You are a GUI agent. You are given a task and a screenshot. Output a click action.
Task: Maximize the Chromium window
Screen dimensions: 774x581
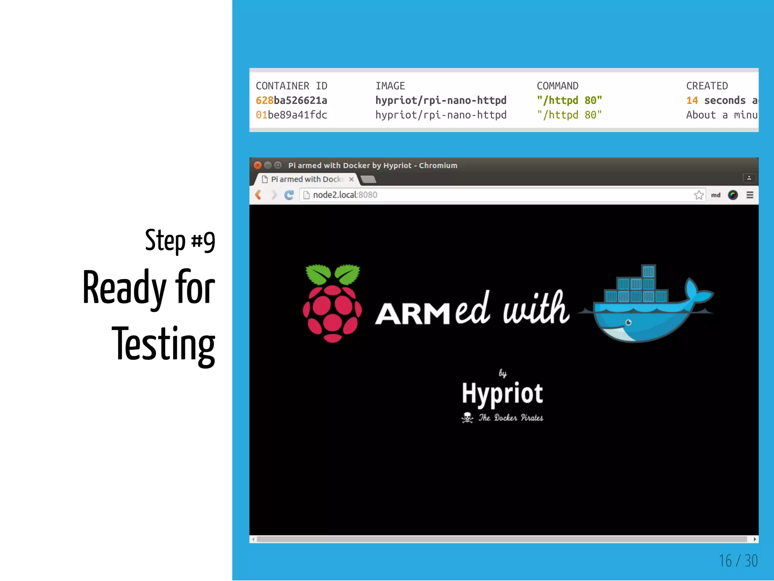coord(278,165)
